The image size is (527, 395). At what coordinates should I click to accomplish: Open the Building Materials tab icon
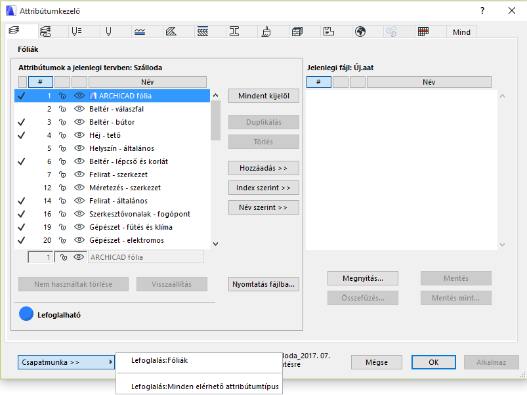[297, 31]
